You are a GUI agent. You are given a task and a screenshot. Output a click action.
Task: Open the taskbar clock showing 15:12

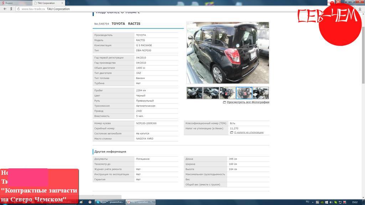click(x=355, y=202)
